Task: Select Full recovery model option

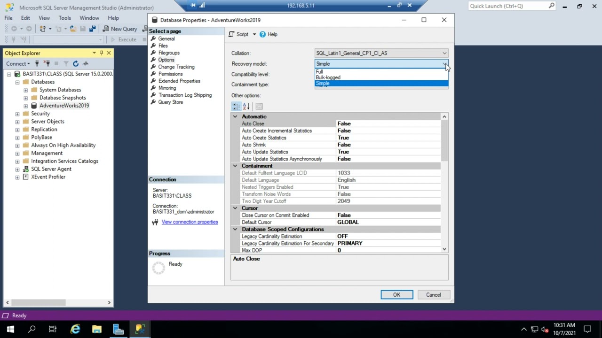Action: [381, 72]
